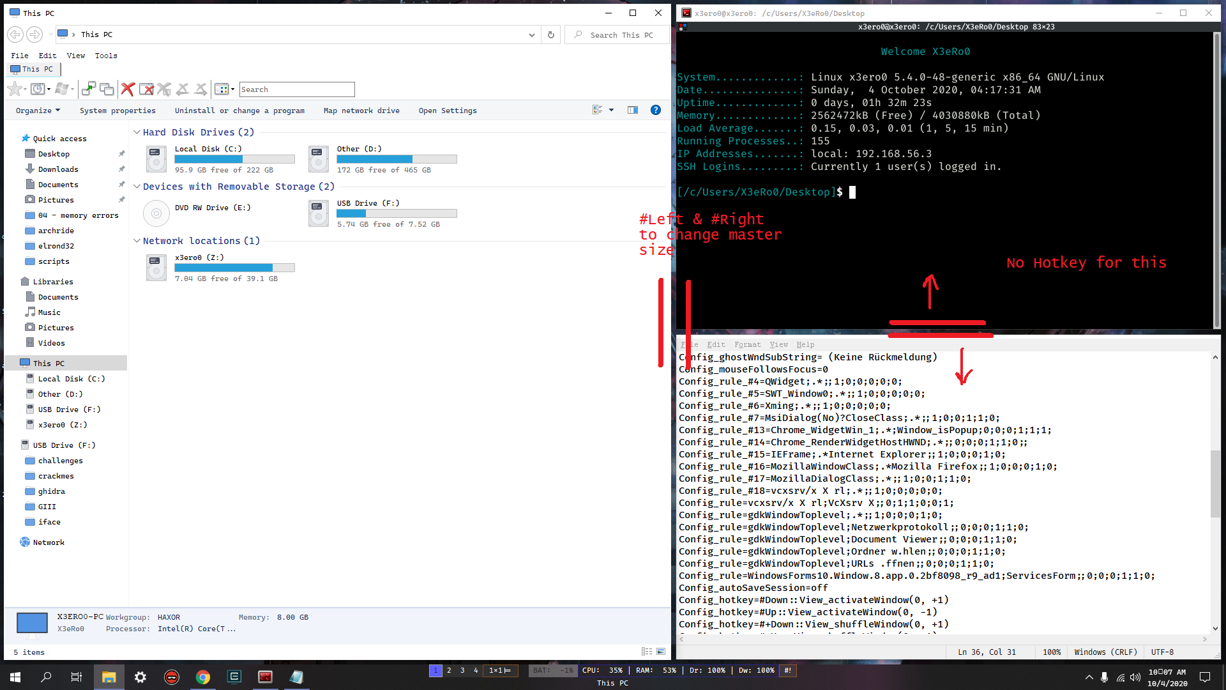
Task: Open the View menu in Explorer
Action: click(x=75, y=56)
